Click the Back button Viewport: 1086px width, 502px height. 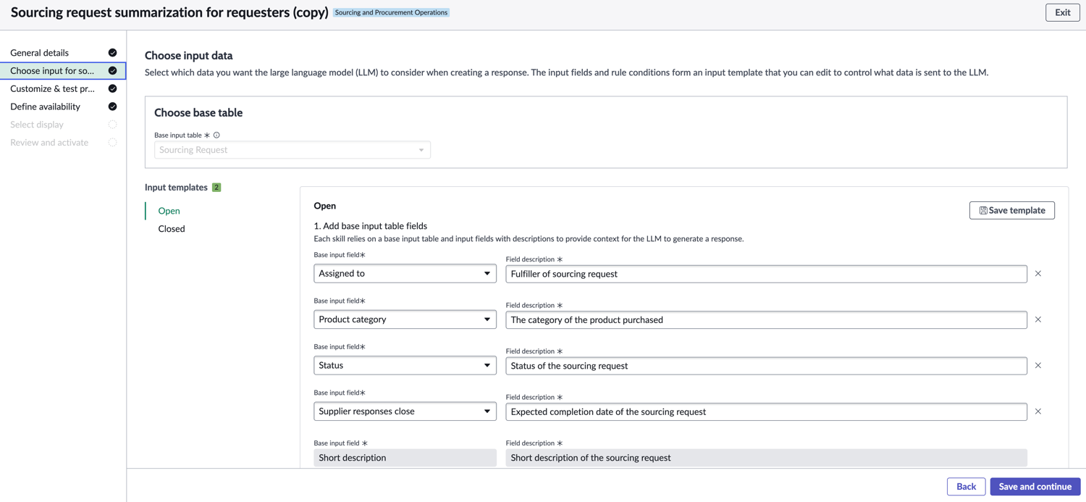[966, 487]
